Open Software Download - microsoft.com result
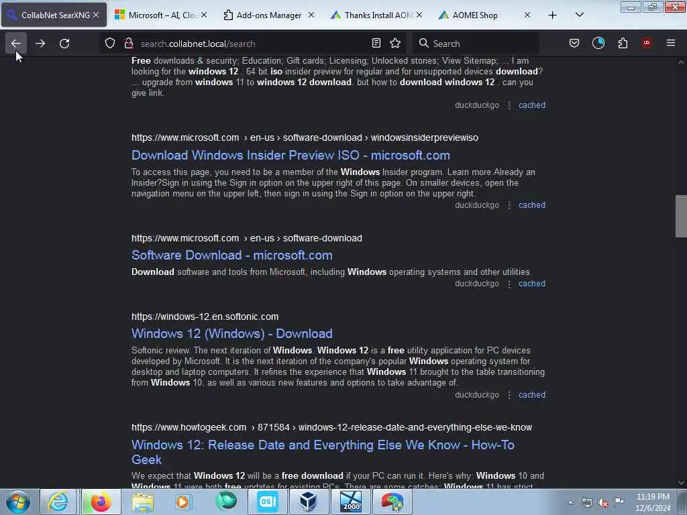The width and height of the screenshot is (687, 515). tap(231, 255)
